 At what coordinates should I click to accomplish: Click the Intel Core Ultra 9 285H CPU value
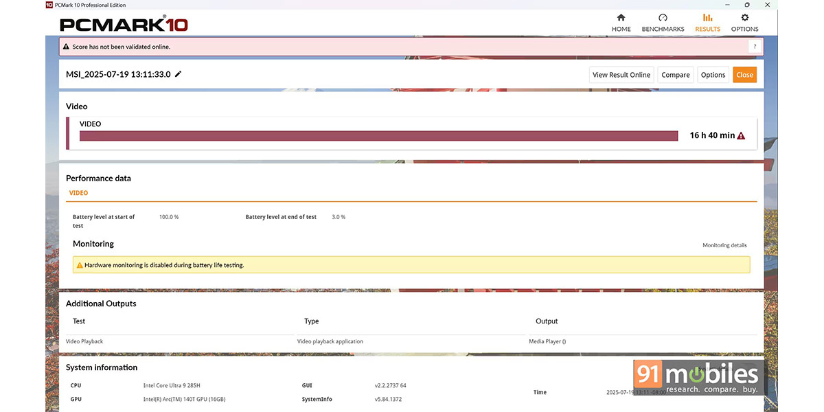coord(173,386)
